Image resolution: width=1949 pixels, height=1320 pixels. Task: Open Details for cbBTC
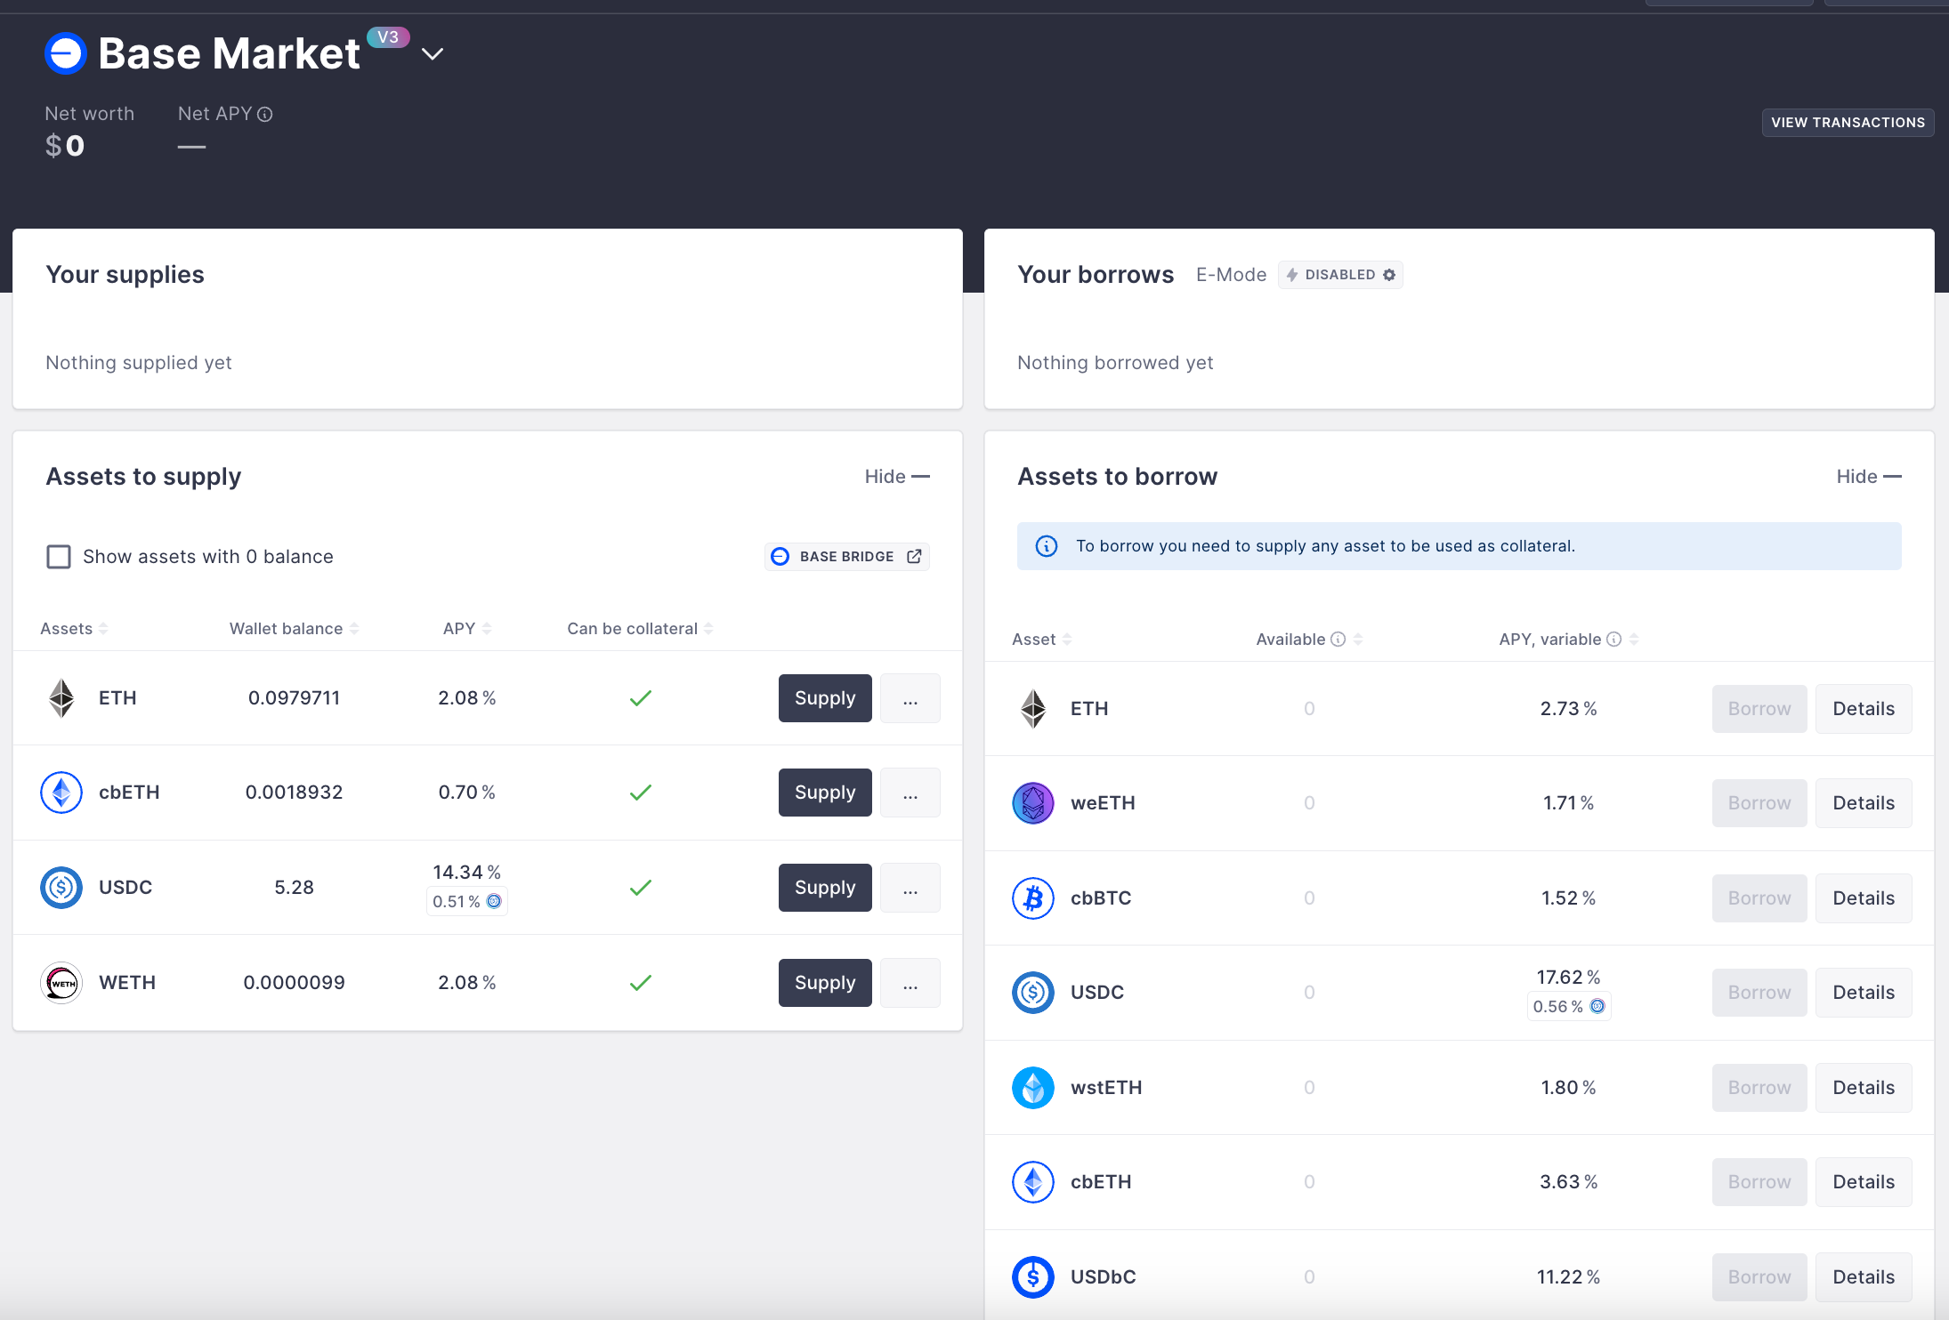[x=1864, y=898]
